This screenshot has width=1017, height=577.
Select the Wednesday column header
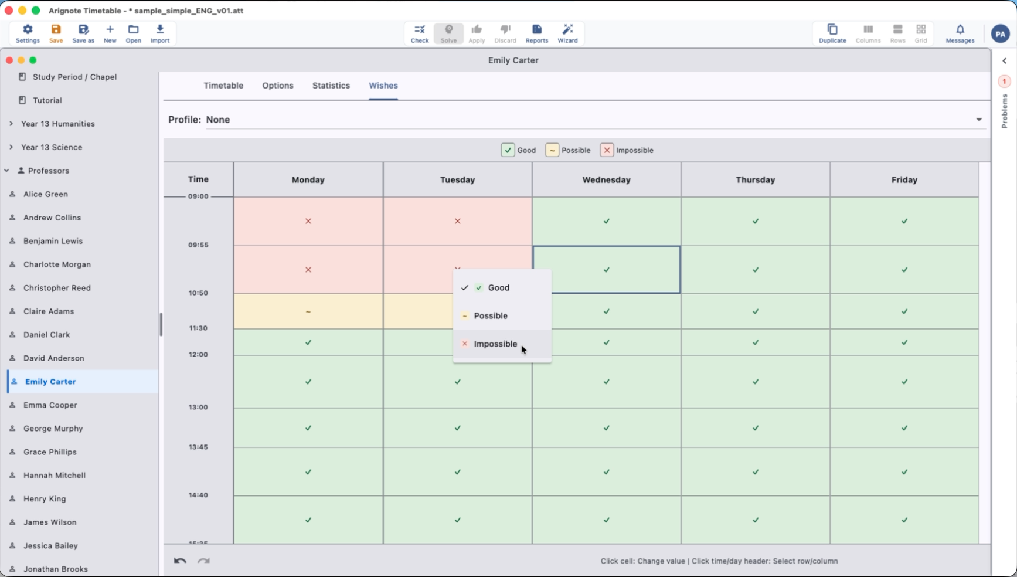(607, 180)
